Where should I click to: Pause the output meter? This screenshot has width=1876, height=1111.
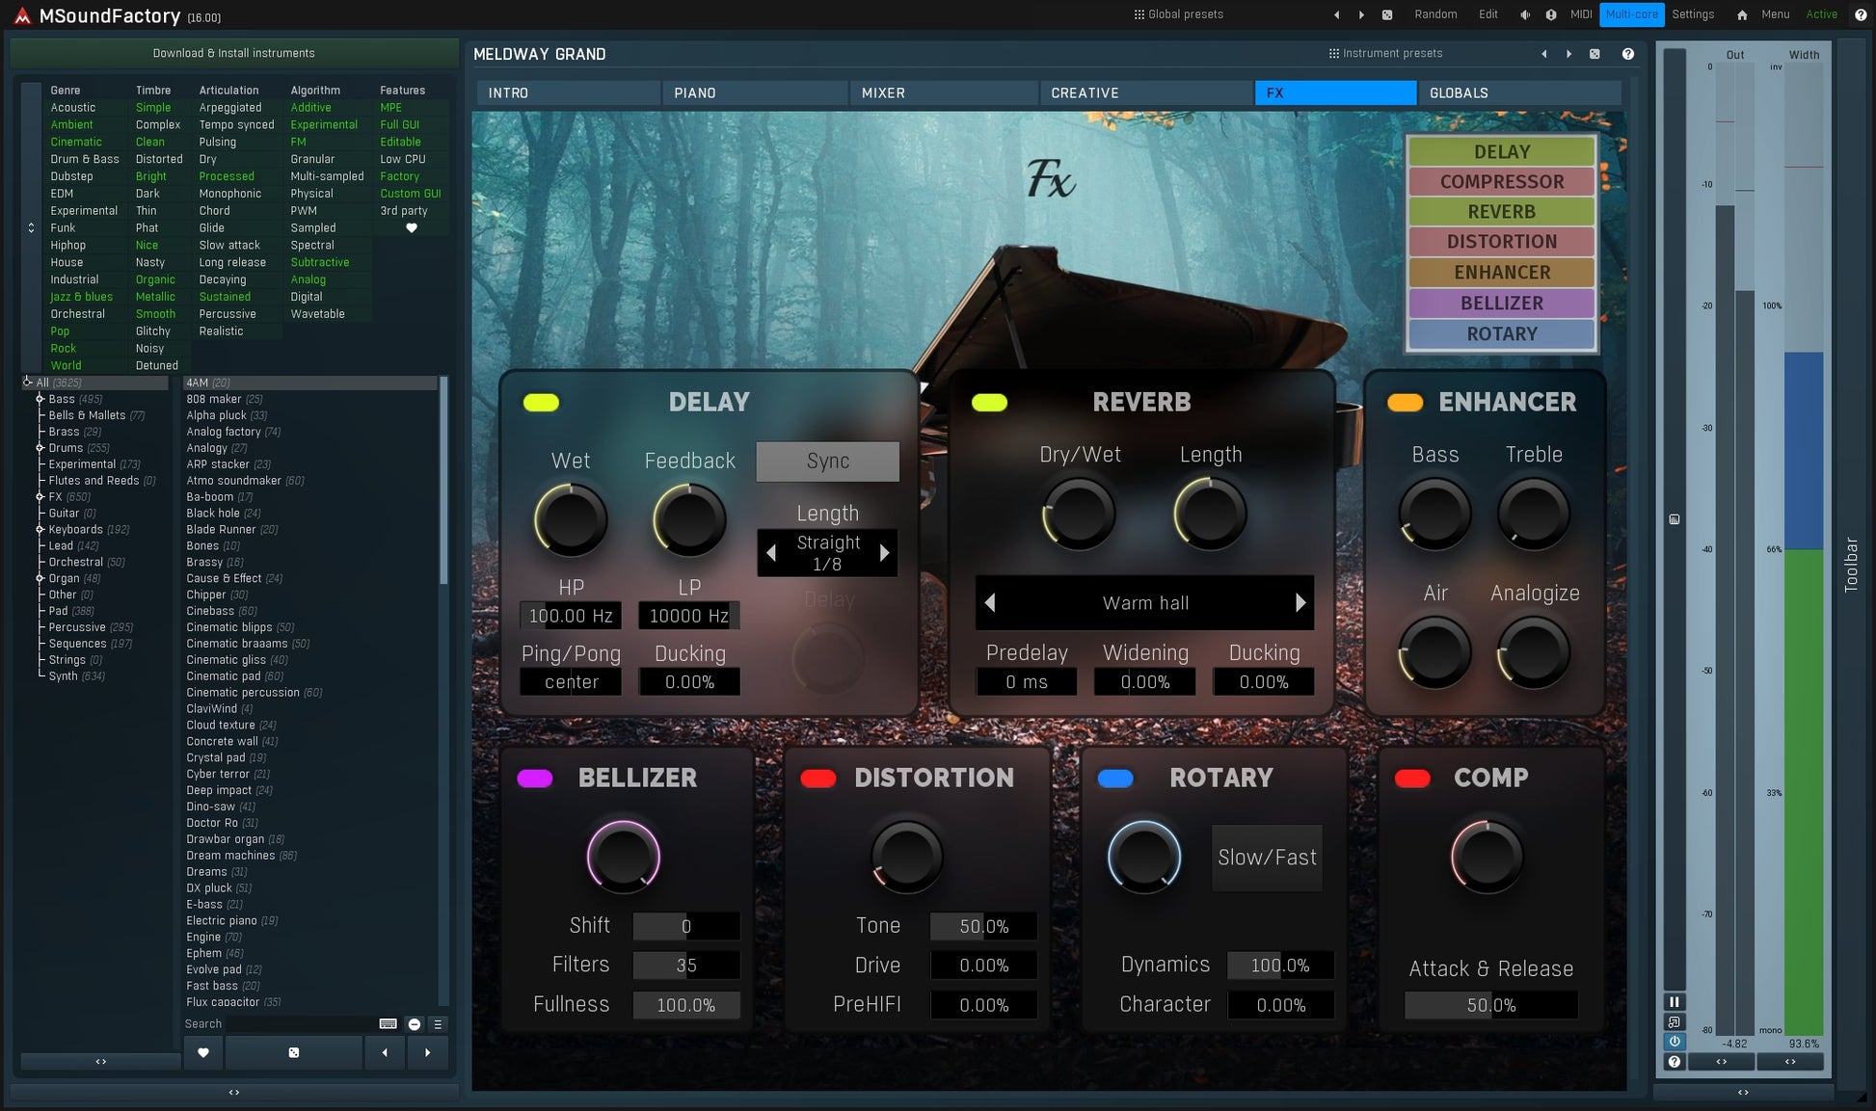point(1675,1002)
